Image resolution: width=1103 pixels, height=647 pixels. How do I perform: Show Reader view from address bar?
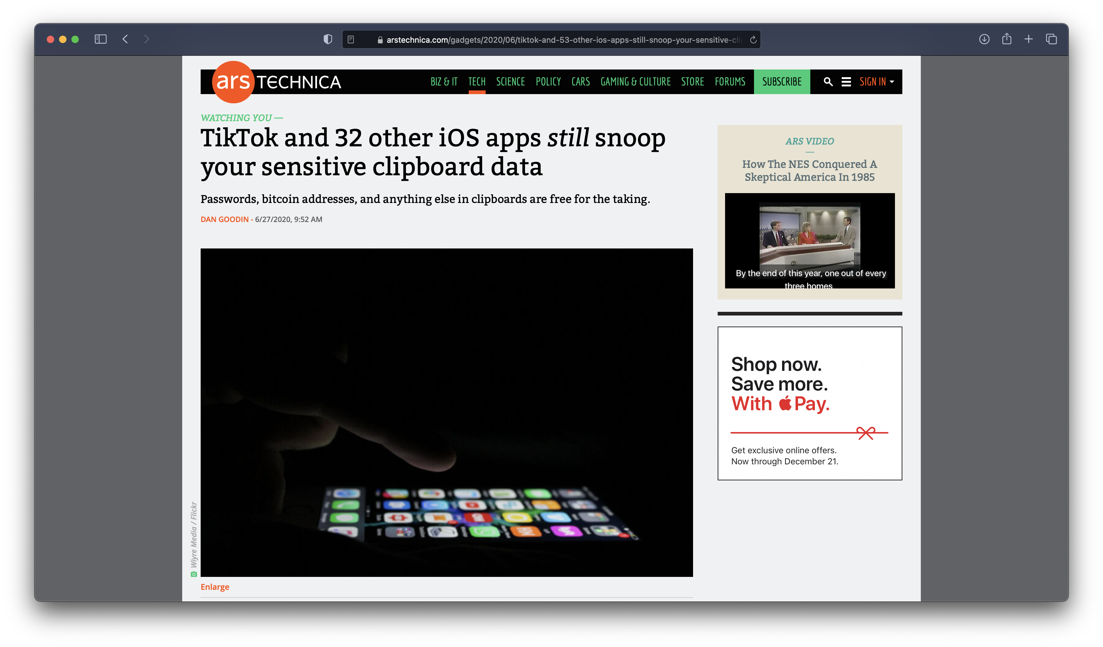[x=351, y=40]
